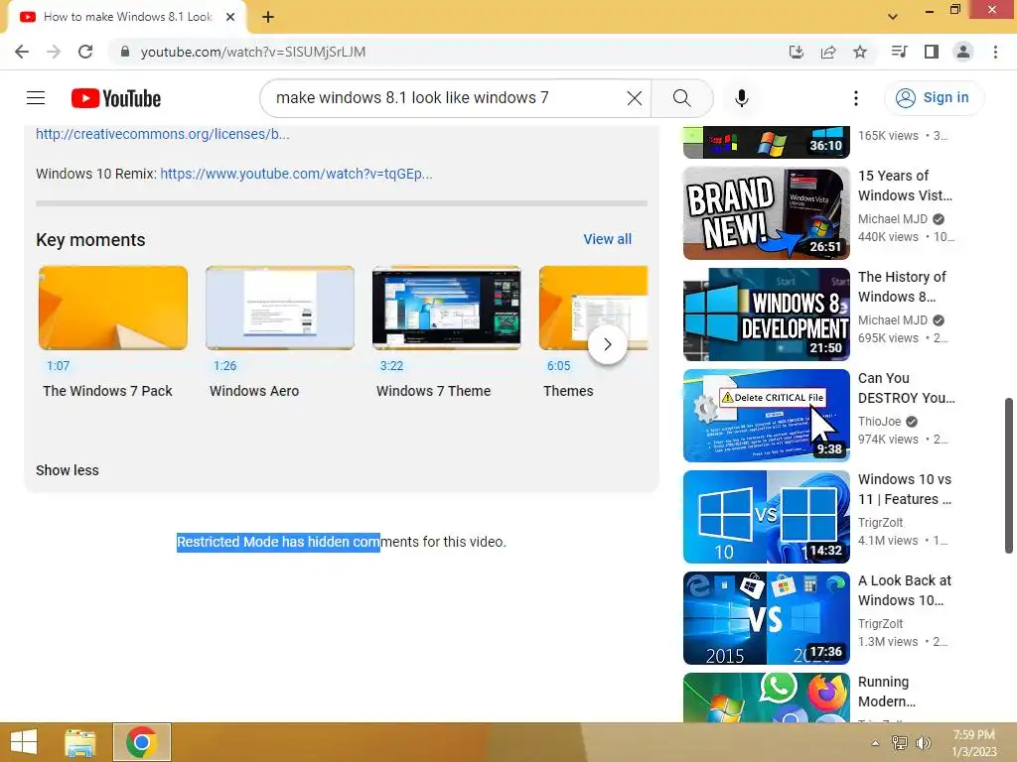The height and width of the screenshot is (762, 1017).
Task: Show hidden tray icons arrow
Action: [875, 743]
